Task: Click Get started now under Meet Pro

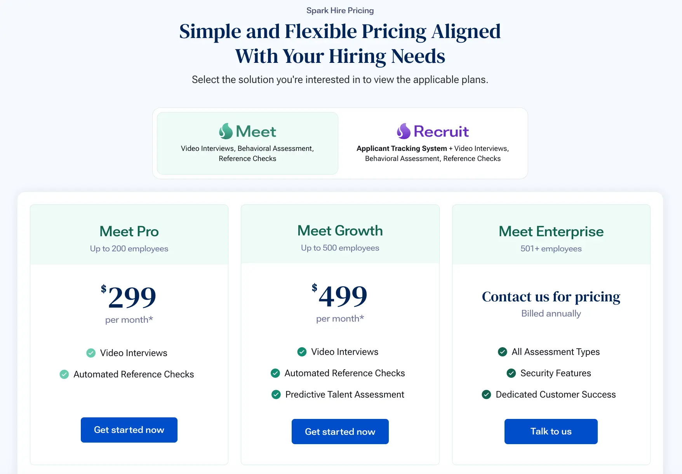Action: pyautogui.click(x=129, y=430)
